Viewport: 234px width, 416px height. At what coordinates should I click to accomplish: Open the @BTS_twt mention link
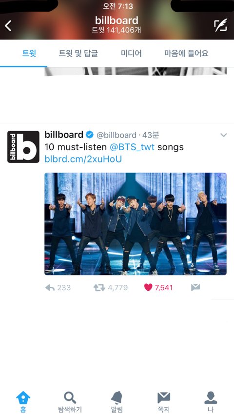[132, 147]
